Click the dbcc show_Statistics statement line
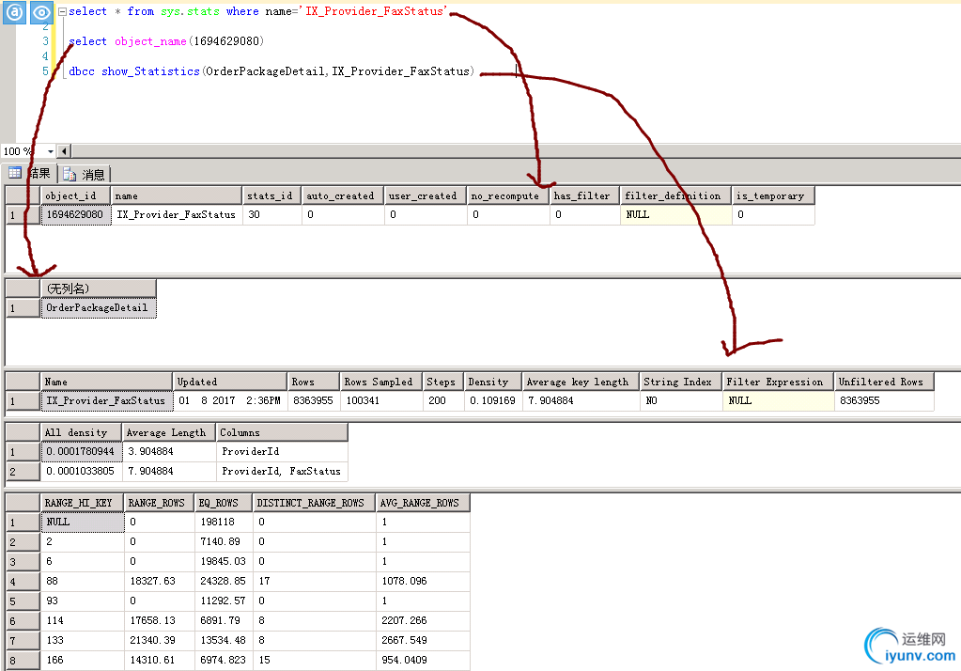The height and width of the screenshot is (671, 961). coord(271,71)
